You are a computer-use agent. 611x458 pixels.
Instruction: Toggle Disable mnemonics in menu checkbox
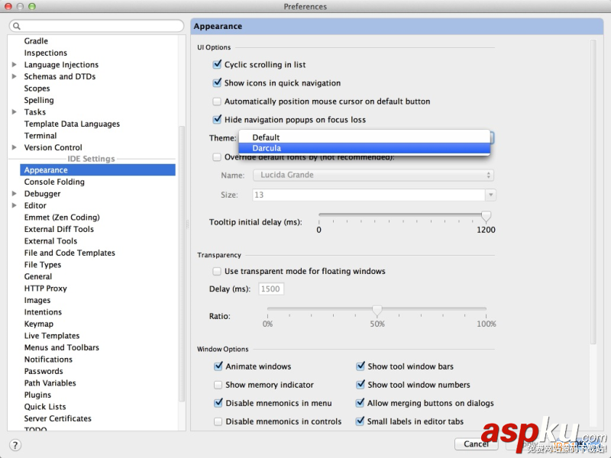click(x=218, y=403)
